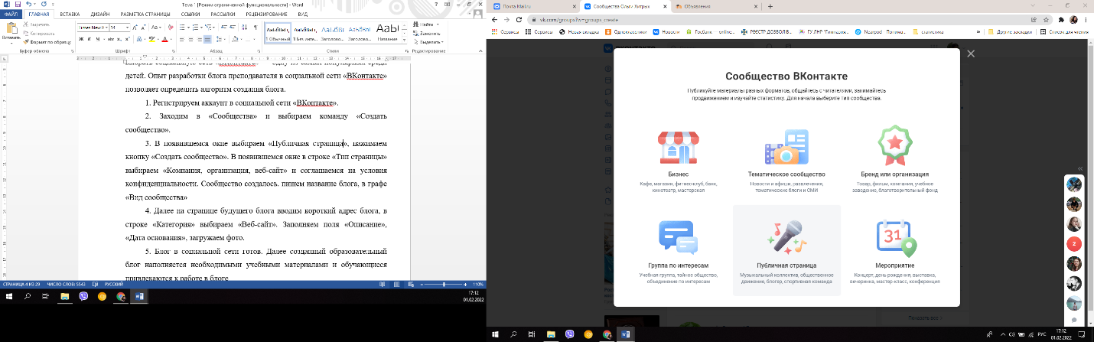Open the Times New Roman font dropdown
The height and width of the screenshot is (342, 1094).
click(x=107, y=28)
